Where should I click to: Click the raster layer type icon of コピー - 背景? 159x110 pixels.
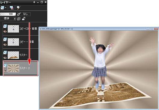(x=5, y=39)
